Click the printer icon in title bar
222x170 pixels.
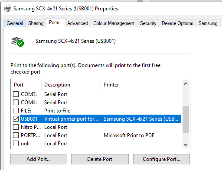(x=8, y=8)
